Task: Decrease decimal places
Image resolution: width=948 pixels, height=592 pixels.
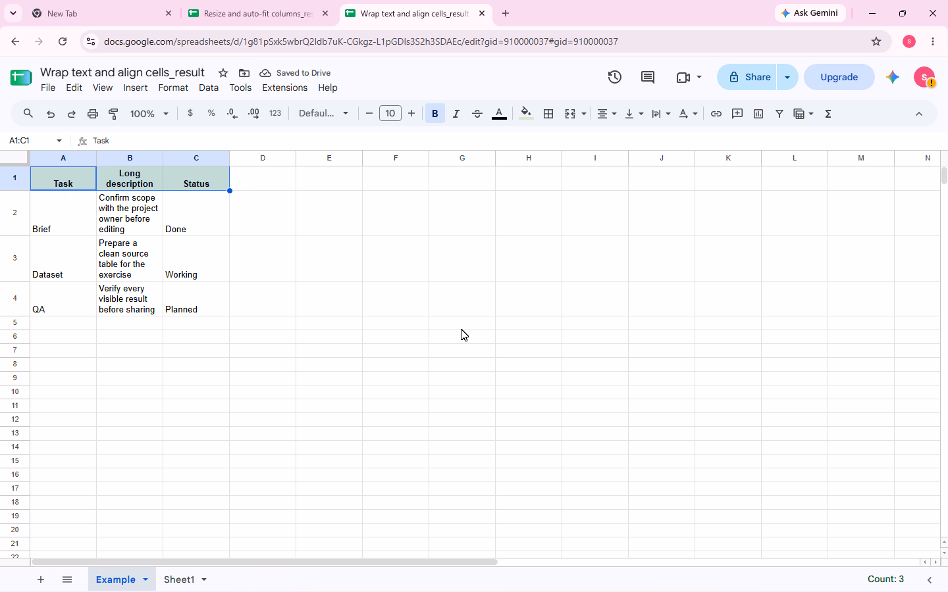Action: (232, 114)
